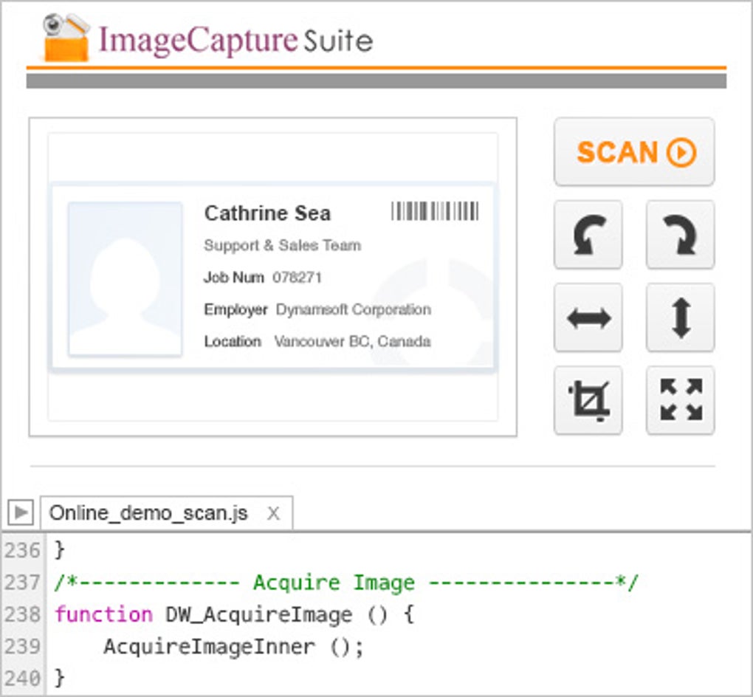Flip the image horizontally
The width and height of the screenshot is (753, 697).
coord(588,317)
